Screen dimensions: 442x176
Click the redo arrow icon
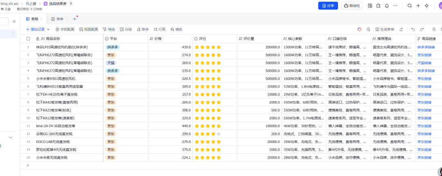(x=422, y=29)
